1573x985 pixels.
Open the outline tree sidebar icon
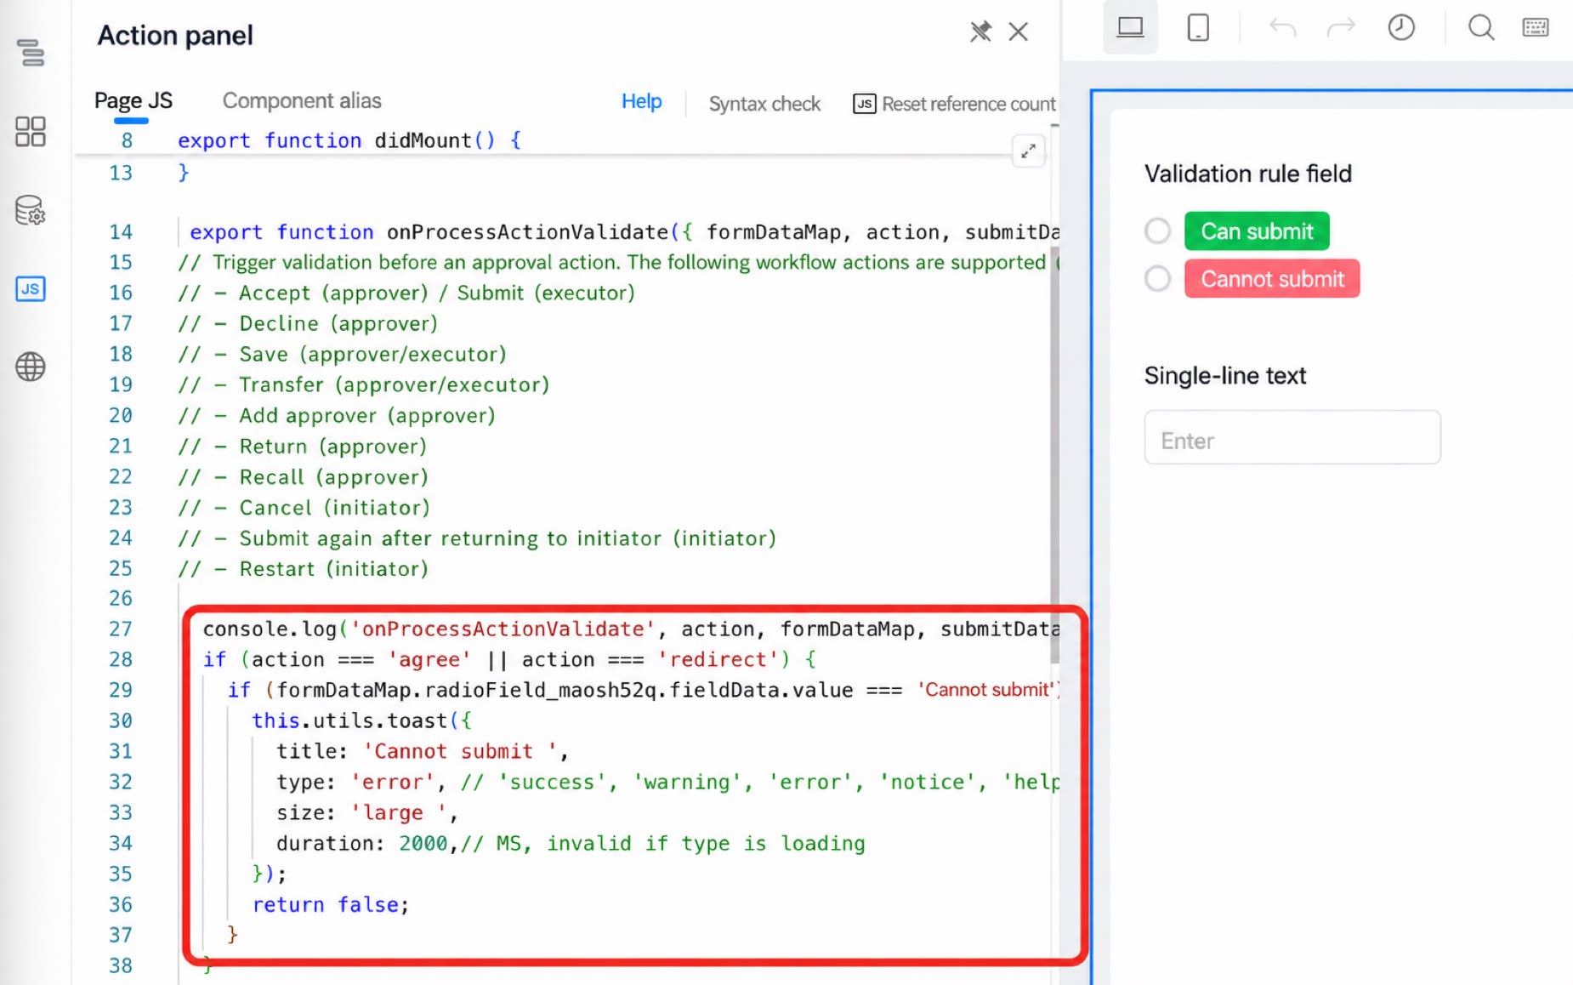point(31,53)
